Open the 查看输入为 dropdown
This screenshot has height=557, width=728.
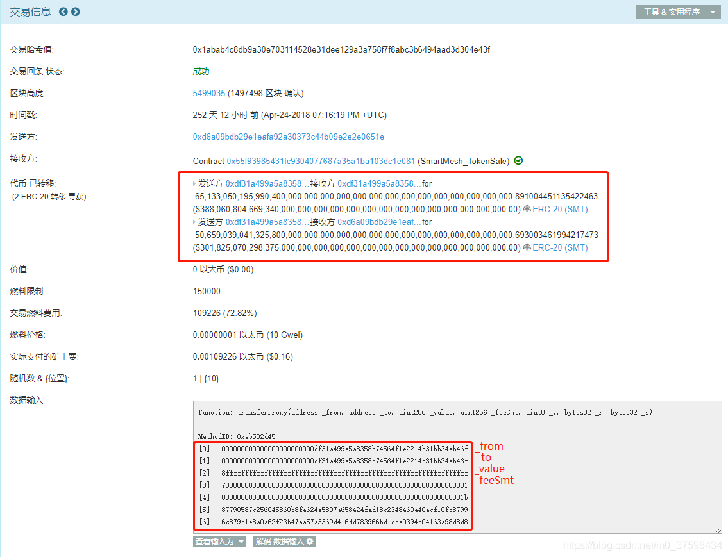219,542
